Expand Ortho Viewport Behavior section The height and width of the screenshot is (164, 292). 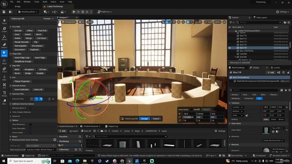tap(10, 112)
